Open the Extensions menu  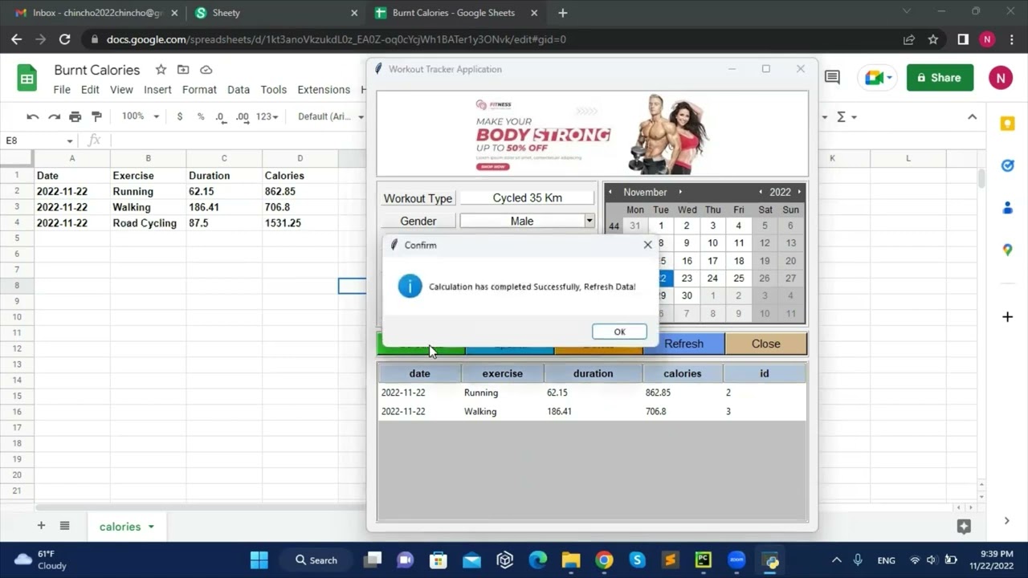coord(324,90)
